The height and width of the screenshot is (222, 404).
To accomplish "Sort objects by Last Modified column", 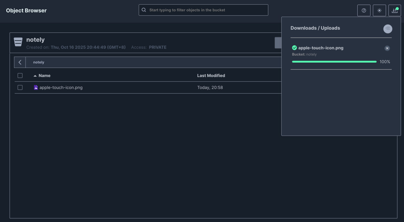I will (211, 75).
